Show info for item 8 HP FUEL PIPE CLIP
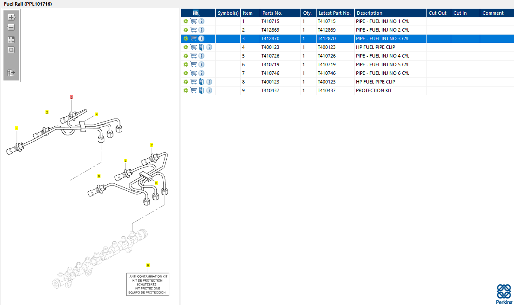514x305 pixels. coord(209,82)
